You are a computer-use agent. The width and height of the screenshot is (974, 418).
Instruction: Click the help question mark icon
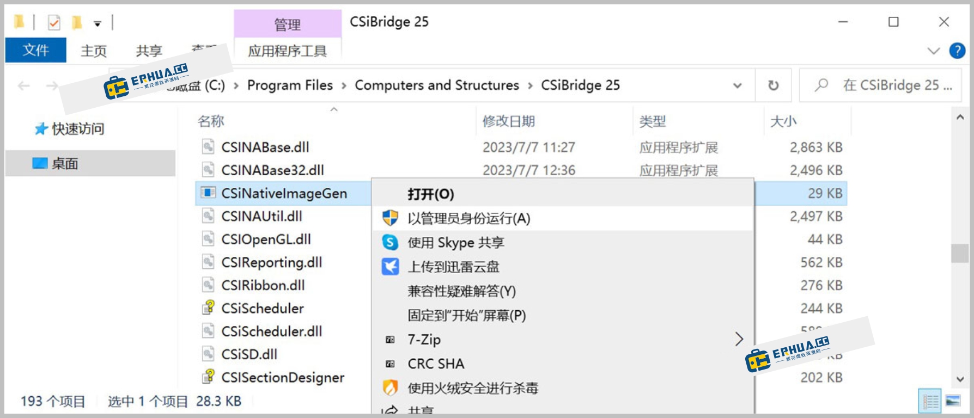click(957, 51)
